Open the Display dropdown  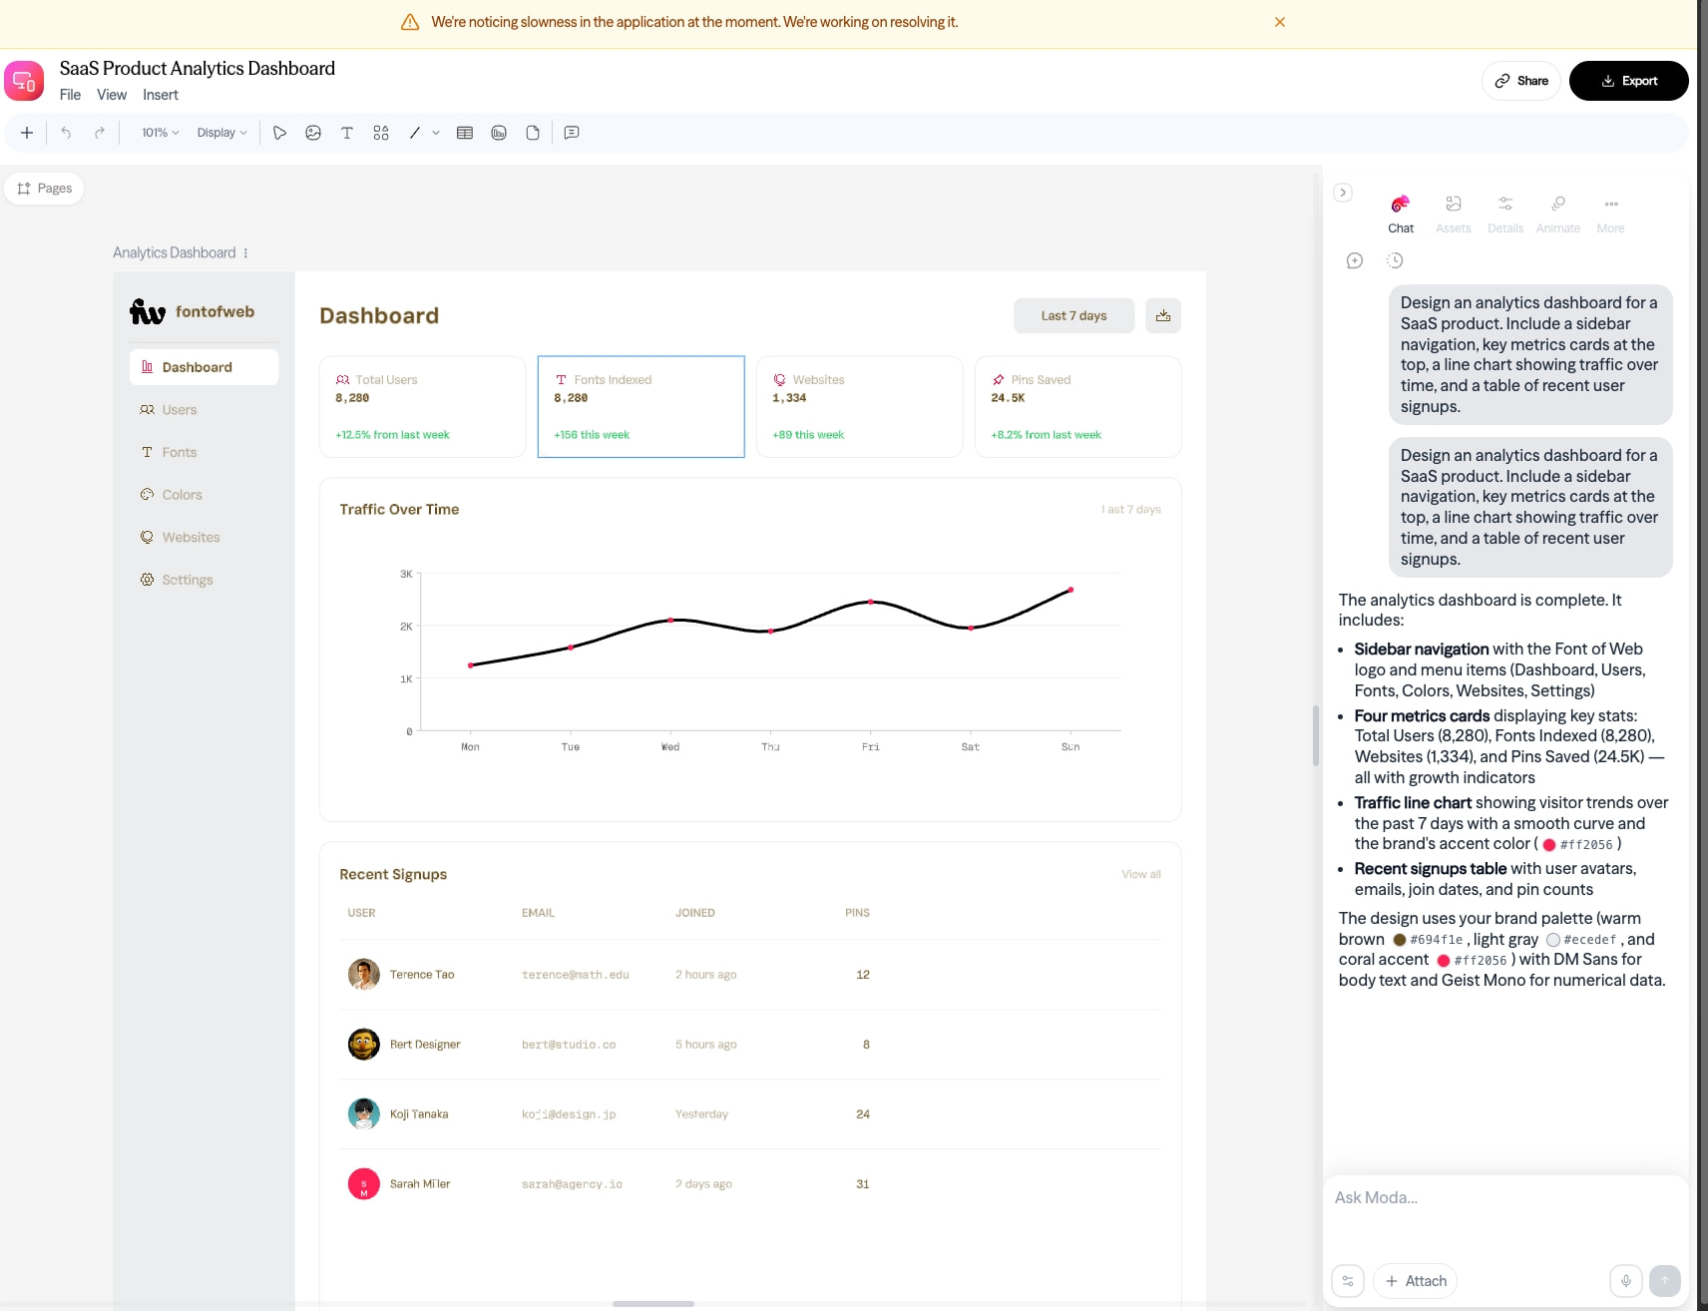coord(221,133)
